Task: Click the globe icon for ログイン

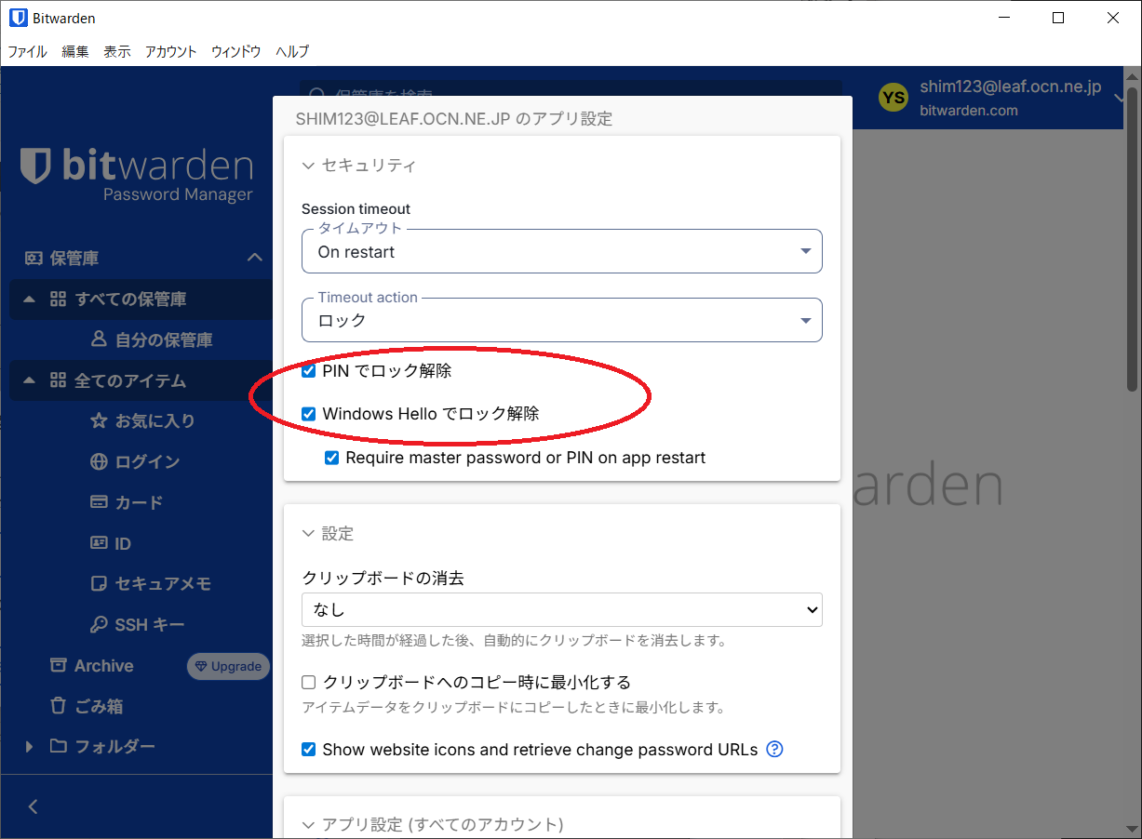Action: point(99,462)
